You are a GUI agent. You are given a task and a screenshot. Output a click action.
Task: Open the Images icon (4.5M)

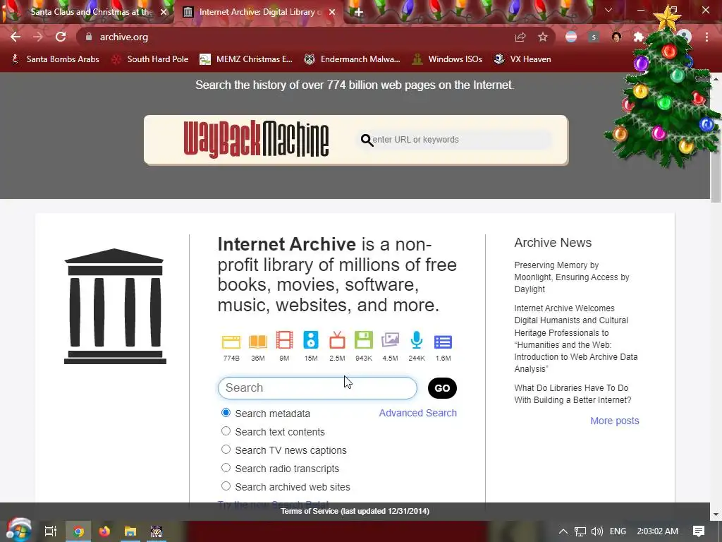click(390, 340)
